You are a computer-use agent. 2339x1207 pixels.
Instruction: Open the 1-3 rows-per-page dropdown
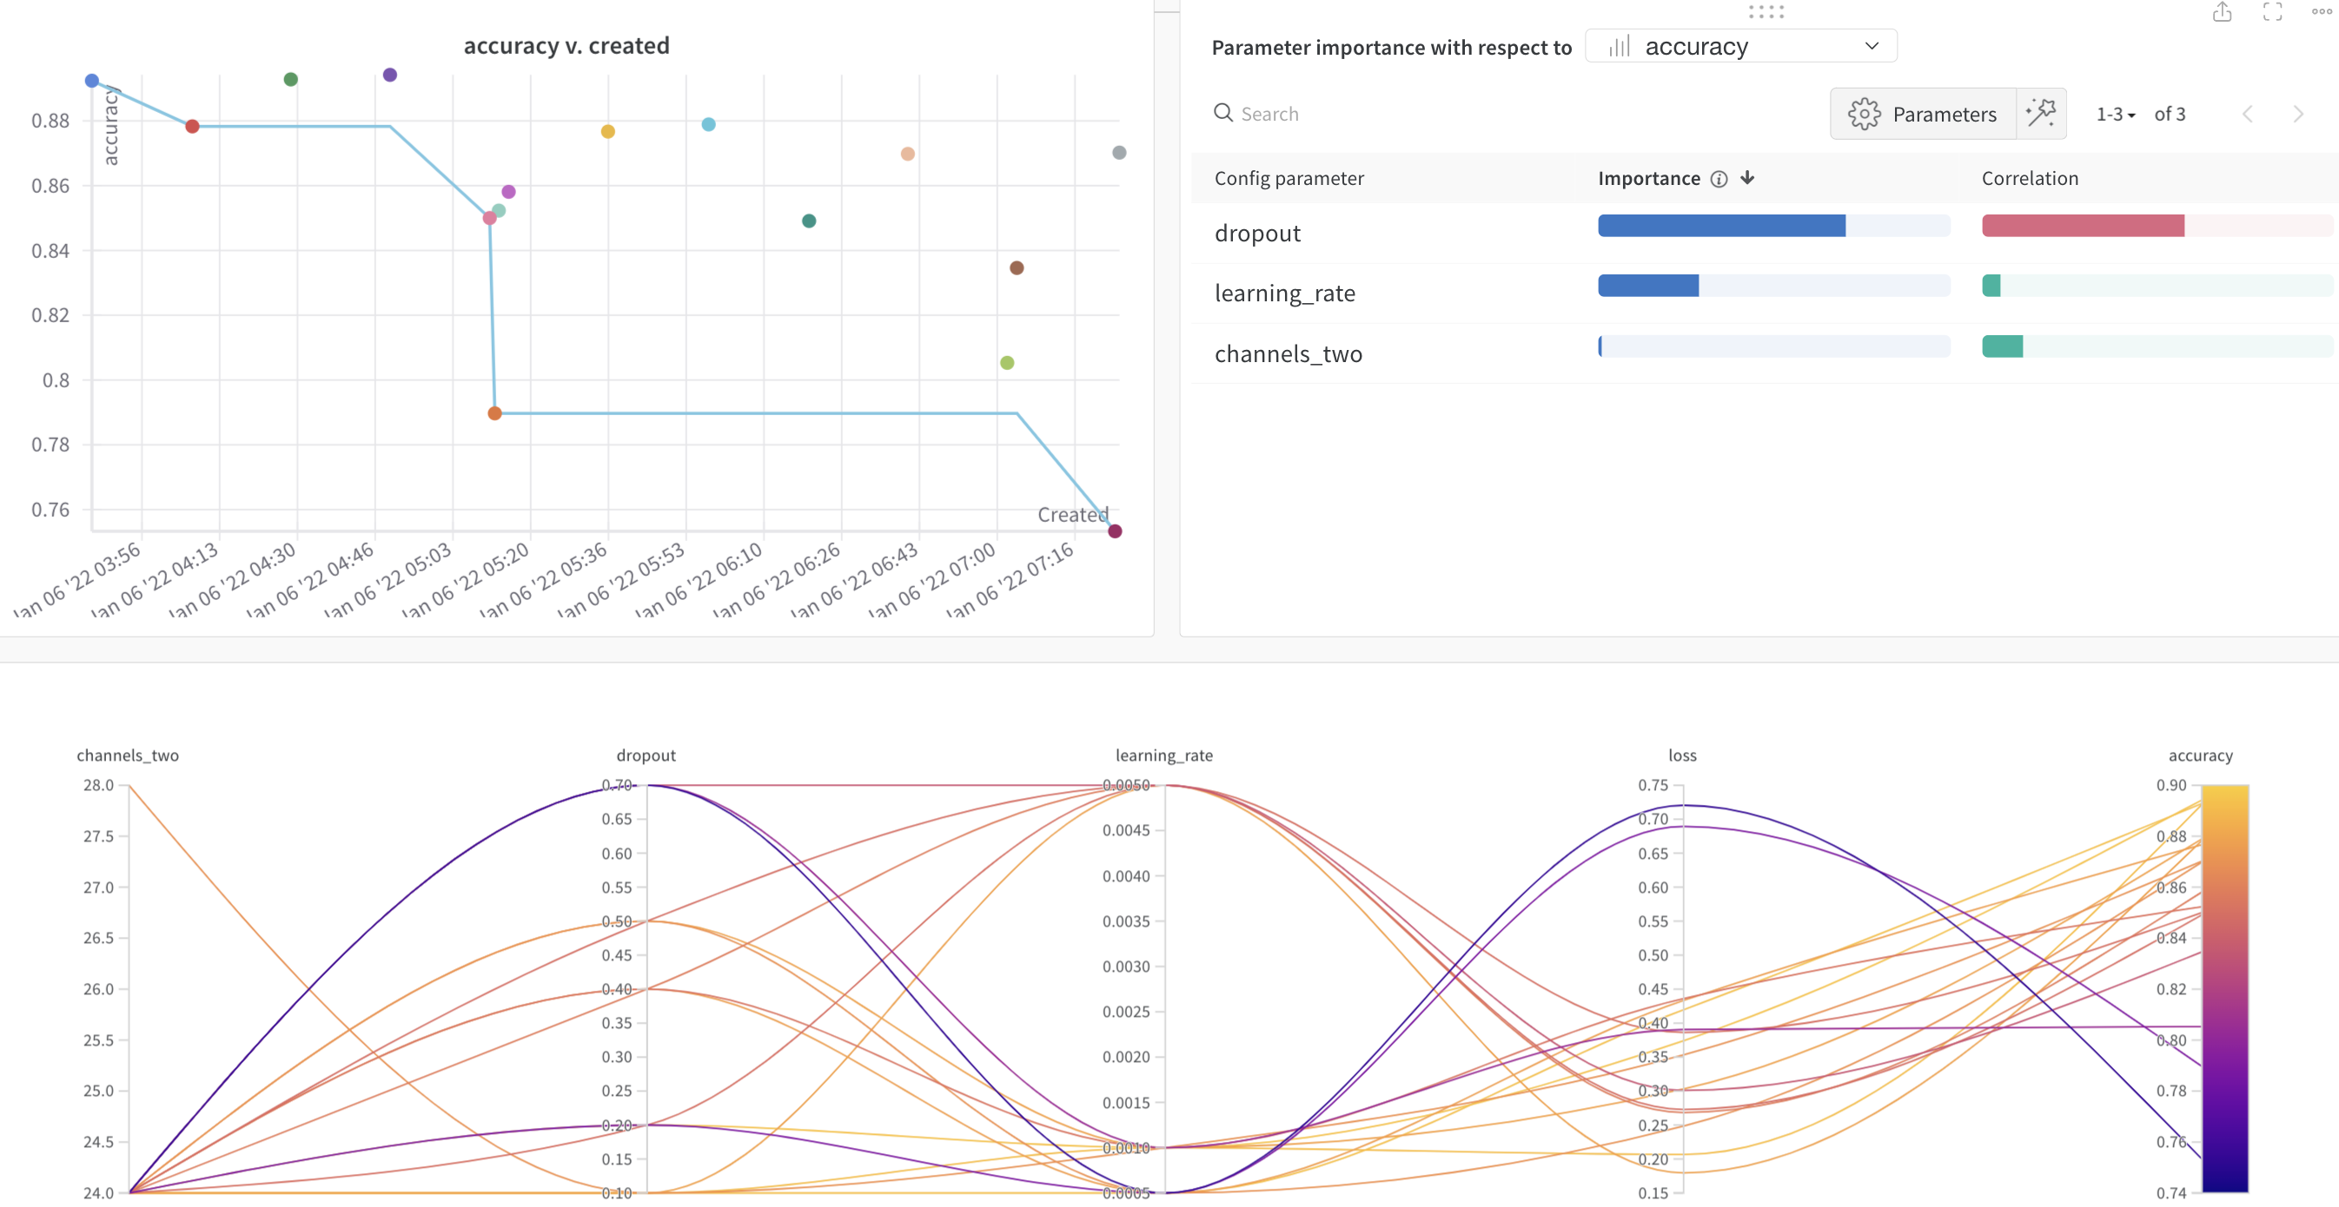pyautogui.click(x=2115, y=115)
